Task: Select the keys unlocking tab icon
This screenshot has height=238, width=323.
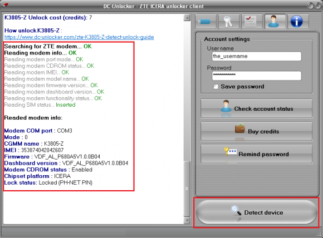Action: click(229, 21)
